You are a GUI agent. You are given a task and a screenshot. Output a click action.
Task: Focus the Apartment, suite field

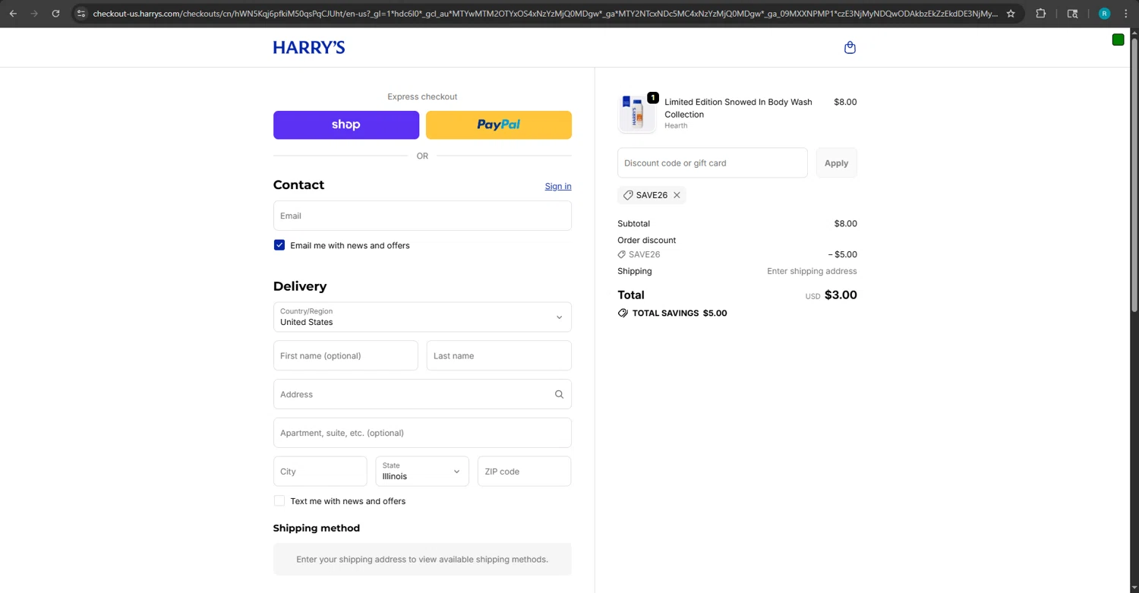pyautogui.click(x=422, y=433)
